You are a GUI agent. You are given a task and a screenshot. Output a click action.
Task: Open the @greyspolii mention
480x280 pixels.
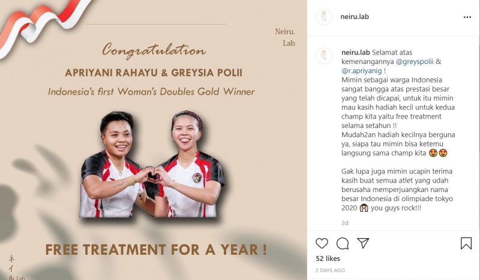click(415, 62)
